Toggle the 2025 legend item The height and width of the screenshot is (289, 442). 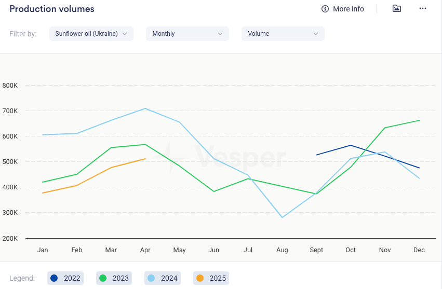(211, 278)
